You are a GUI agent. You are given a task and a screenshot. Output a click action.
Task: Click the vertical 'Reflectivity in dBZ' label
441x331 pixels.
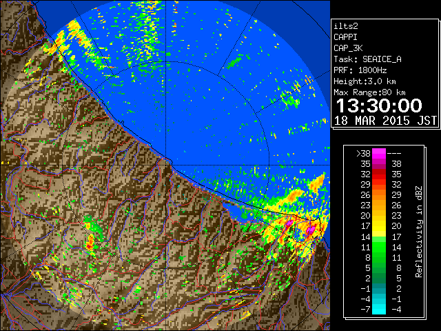[418, 232]
